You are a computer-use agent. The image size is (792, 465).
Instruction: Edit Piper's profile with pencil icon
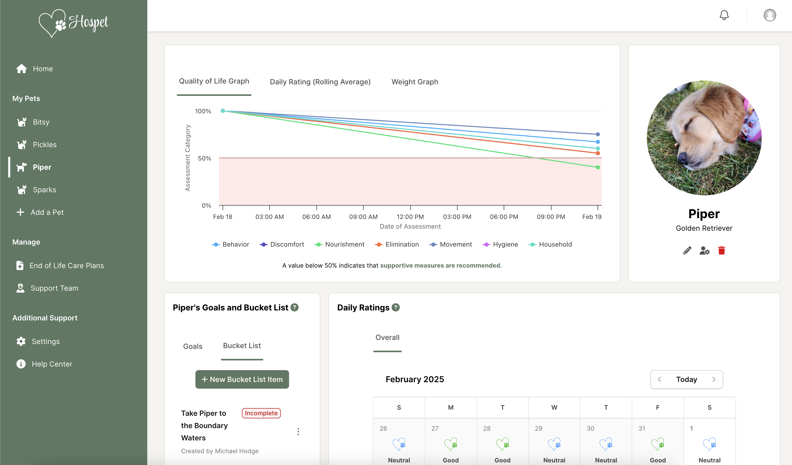[x=687, y=250]
